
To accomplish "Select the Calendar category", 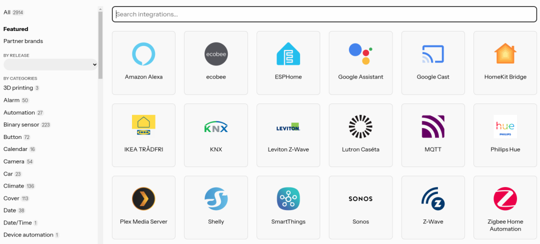I will (19, 149).
